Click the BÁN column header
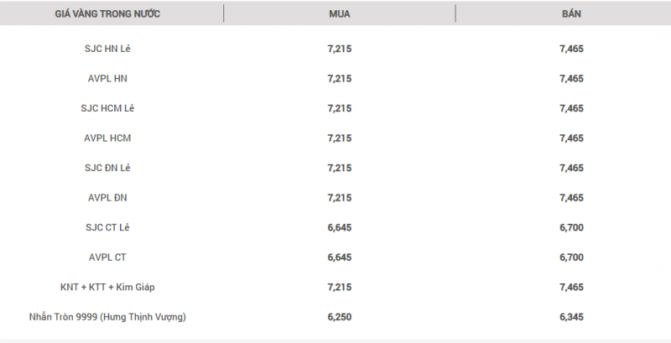The width and height of the screenshot is (671, 343). click(571, 14)
